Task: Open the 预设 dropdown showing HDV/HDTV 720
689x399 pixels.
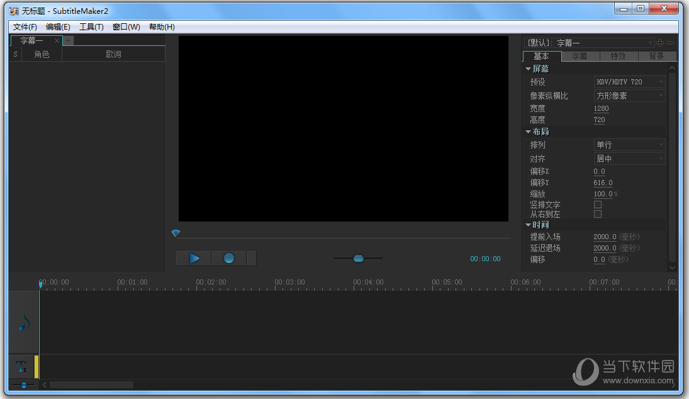Action: 629,82
